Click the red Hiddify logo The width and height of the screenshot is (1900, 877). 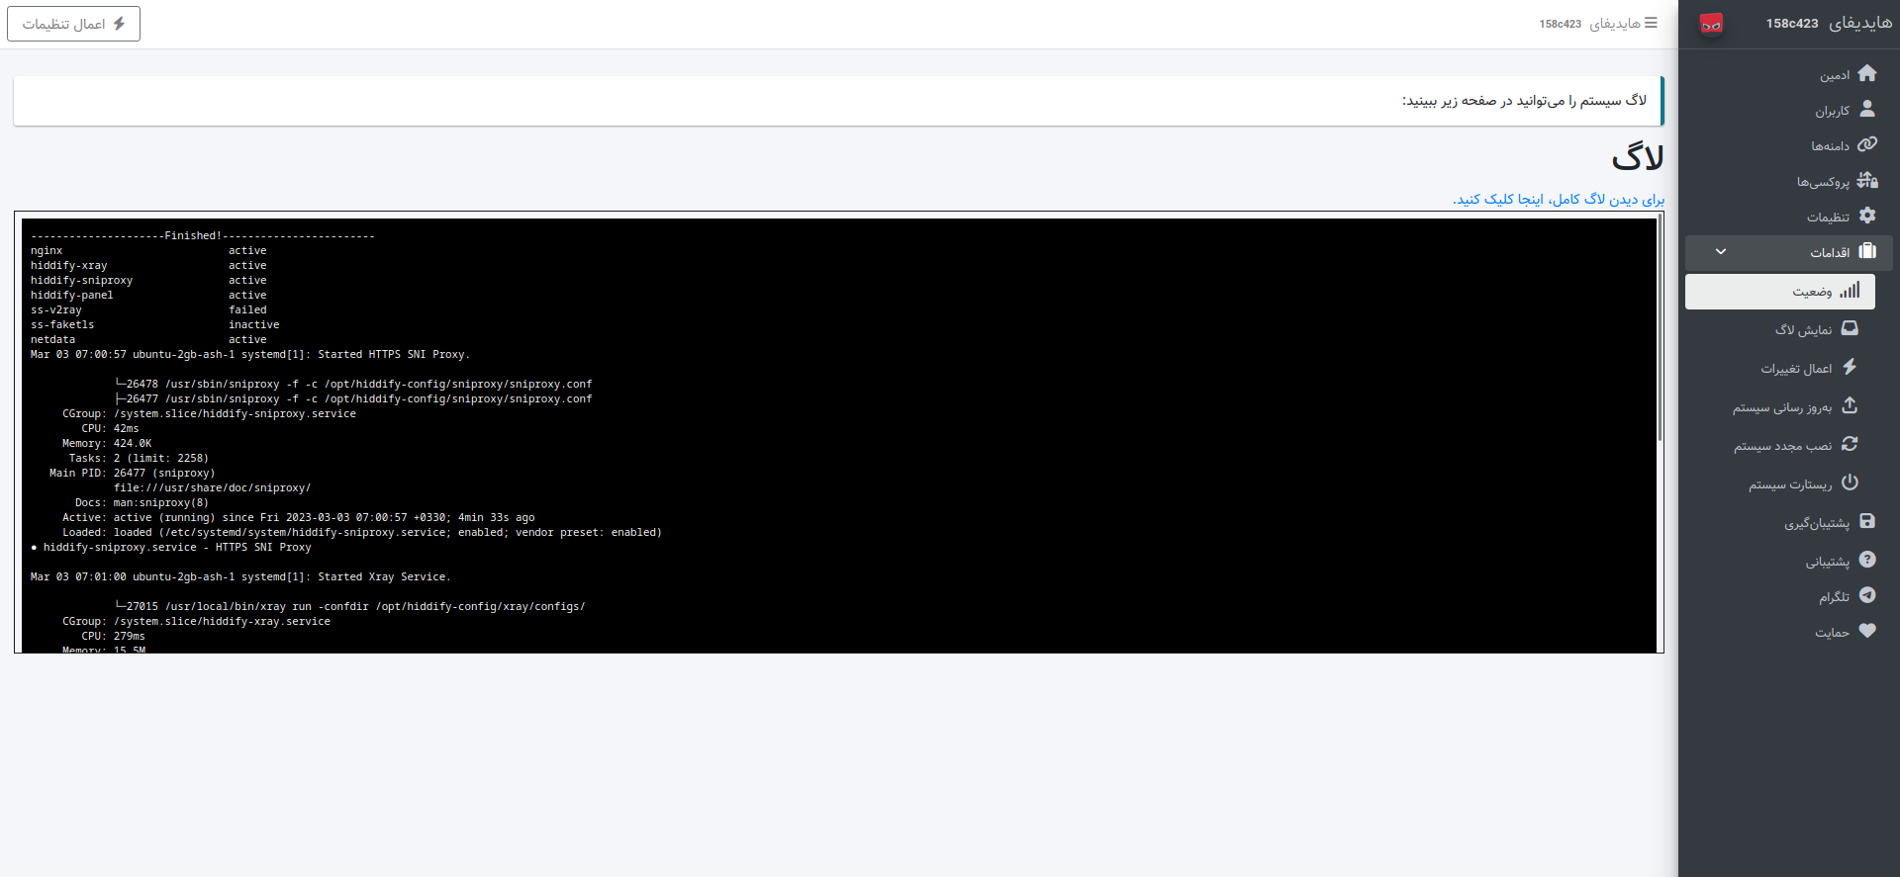pyautogui.click(x=1711, y=24)
